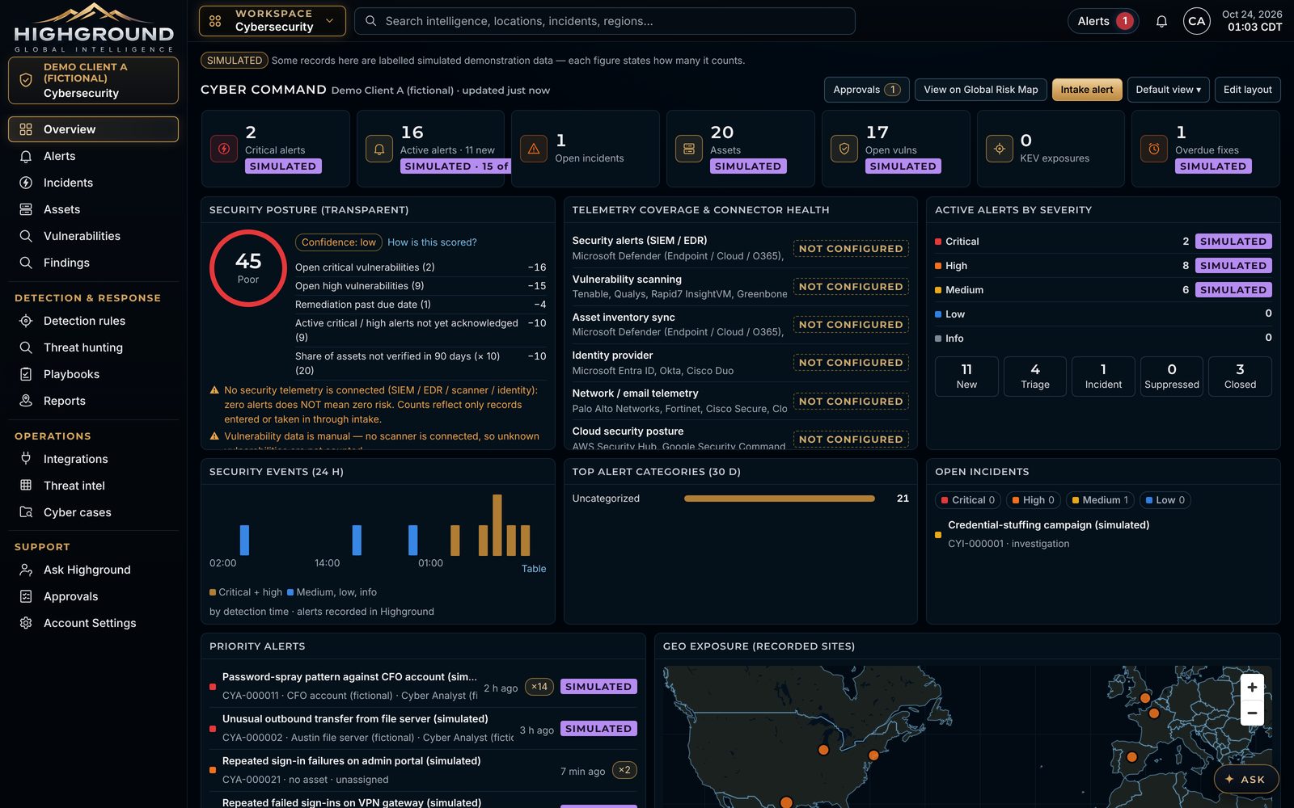Open the Default view dropdown

tap(1168, 90)
